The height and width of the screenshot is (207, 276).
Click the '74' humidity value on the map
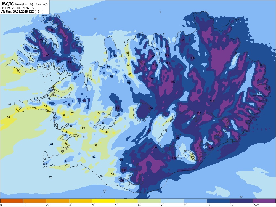pos(9,104)
